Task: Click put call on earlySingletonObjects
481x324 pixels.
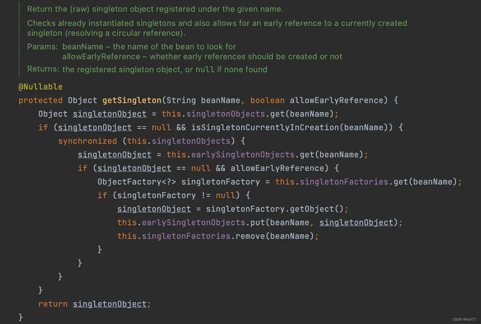Action: coord(257,222)
